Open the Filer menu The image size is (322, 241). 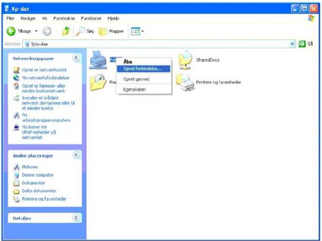coord(10,19)
